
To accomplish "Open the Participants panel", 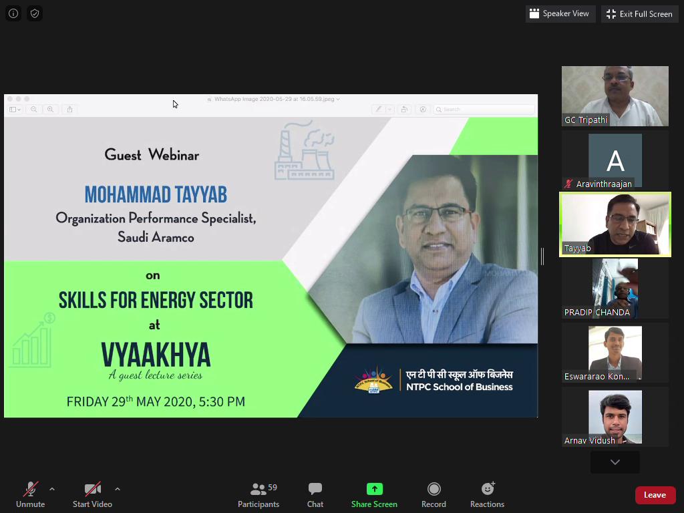I will pos(259,495).
